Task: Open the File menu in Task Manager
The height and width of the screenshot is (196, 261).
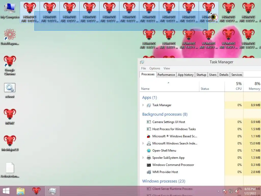Action: click(143, 68)
